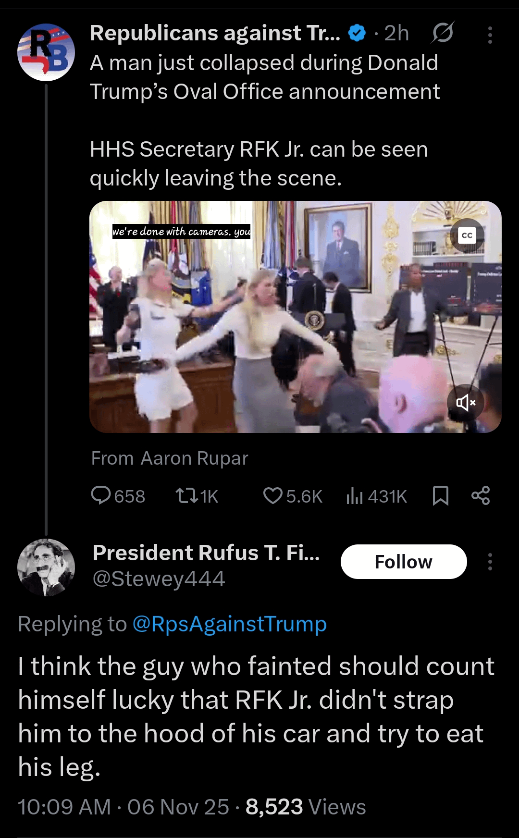Image resolution: width=519 pixels, height=838 pixels.
Task: Open more options for top post
Action: pyautogui.click(x=490, y=35)
